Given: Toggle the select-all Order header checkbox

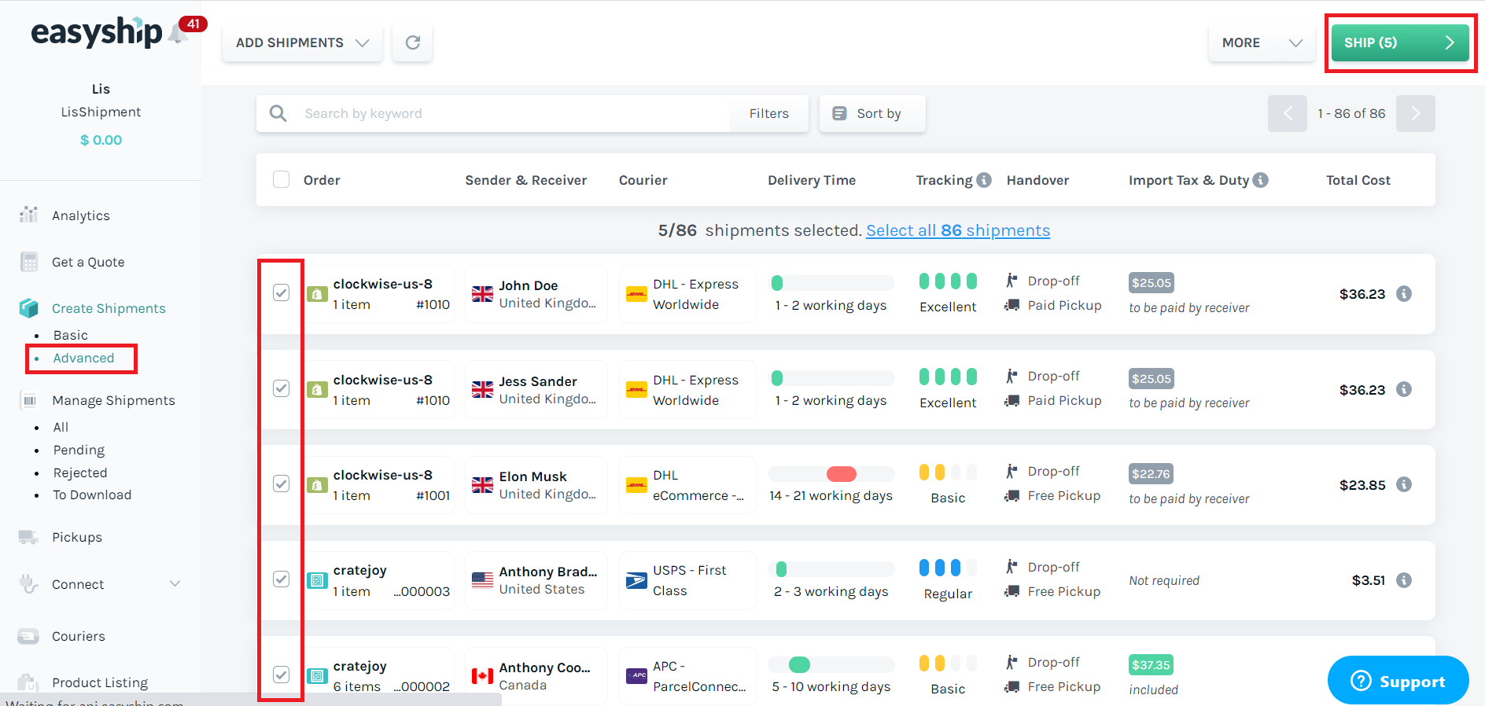Looking at the screenshot, I should [x=281, y=179].
